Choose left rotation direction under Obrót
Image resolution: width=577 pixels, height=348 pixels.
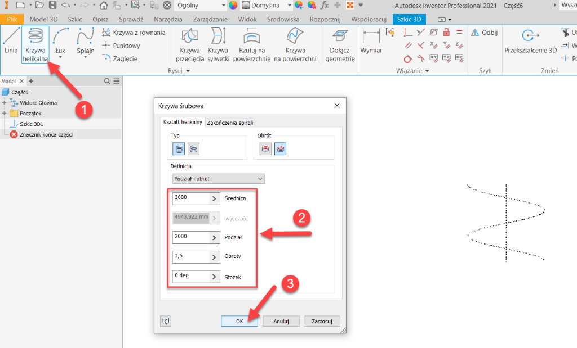(265, 149)
